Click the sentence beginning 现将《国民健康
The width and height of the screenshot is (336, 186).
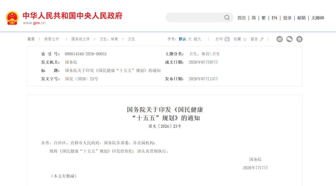click(110, 151)
